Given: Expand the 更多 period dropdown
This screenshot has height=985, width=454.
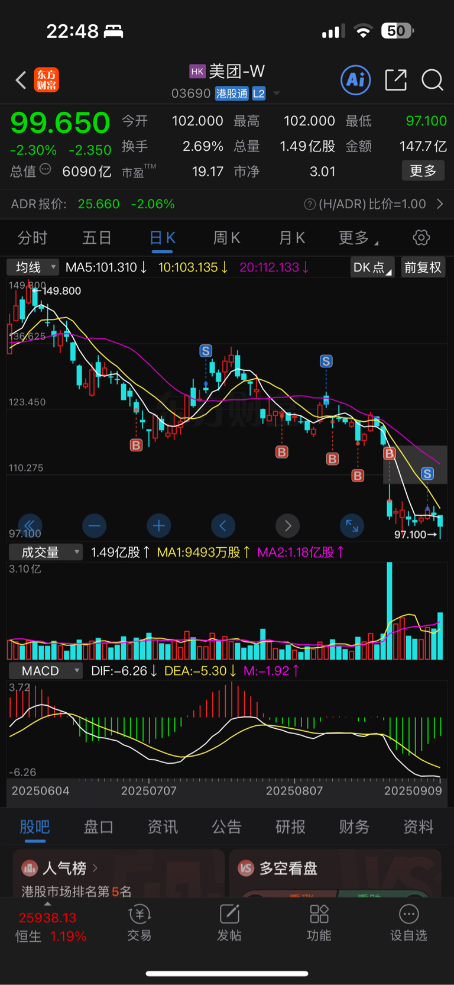Looking at the screenshot, I should (x=359, y=238).
